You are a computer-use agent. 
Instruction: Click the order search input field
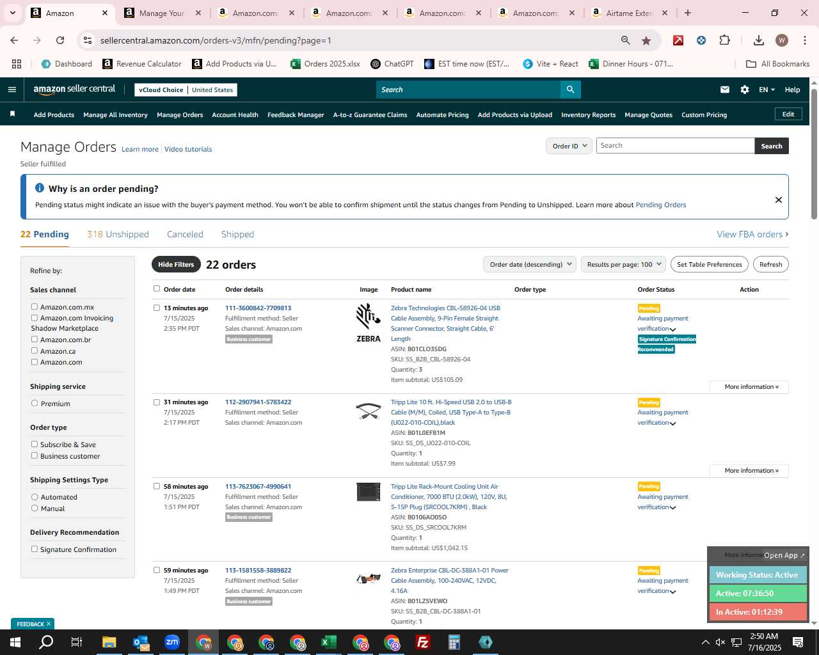coord(675,146)
